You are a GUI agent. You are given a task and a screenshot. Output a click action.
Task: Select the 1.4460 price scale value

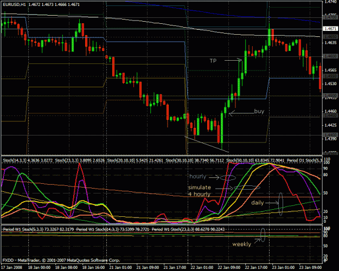[x=331, y=111]
